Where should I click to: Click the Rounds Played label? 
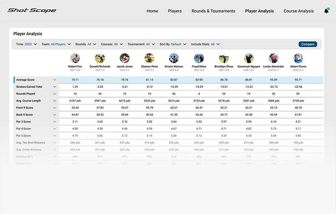(x=25, y=94)
